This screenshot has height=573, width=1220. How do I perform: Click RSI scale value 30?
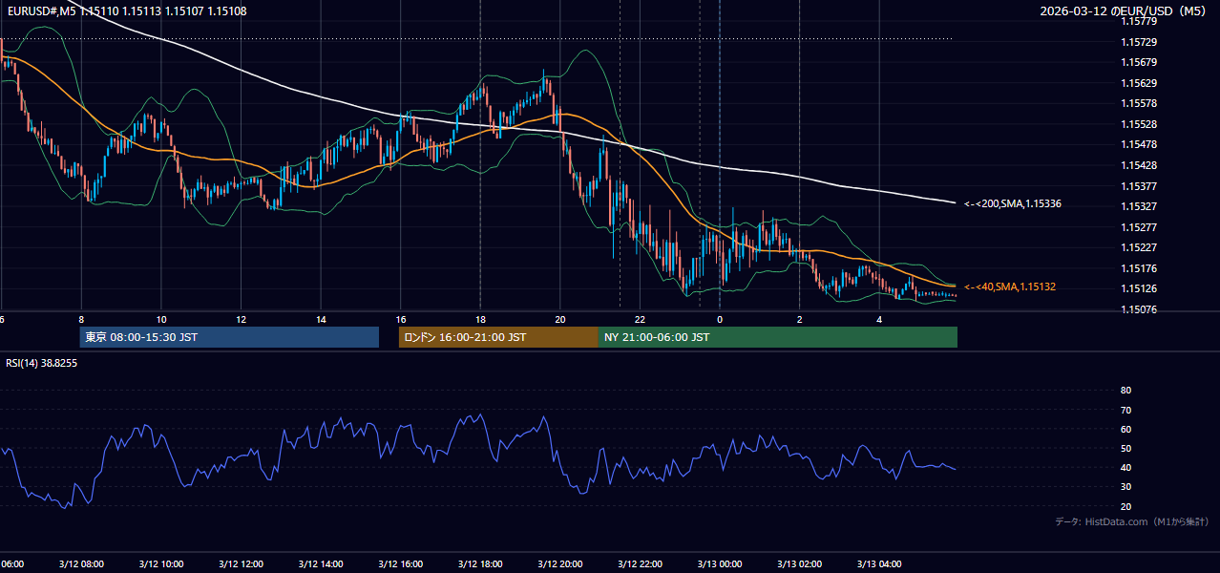1125,487
